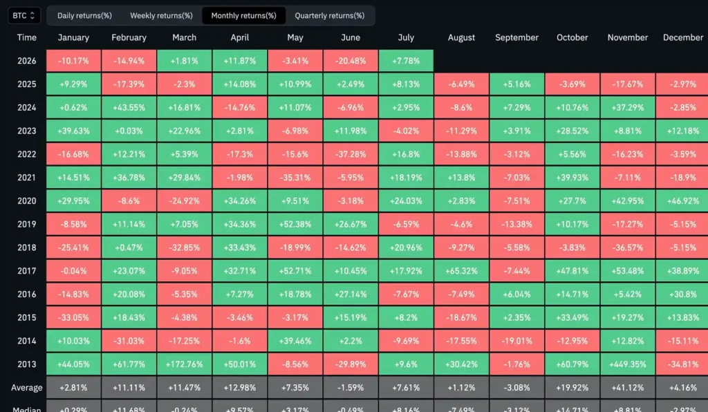Click the +39.93% cell for October 2021
The width and height of the screenshot is (708, 412).
tap(572, 178)
